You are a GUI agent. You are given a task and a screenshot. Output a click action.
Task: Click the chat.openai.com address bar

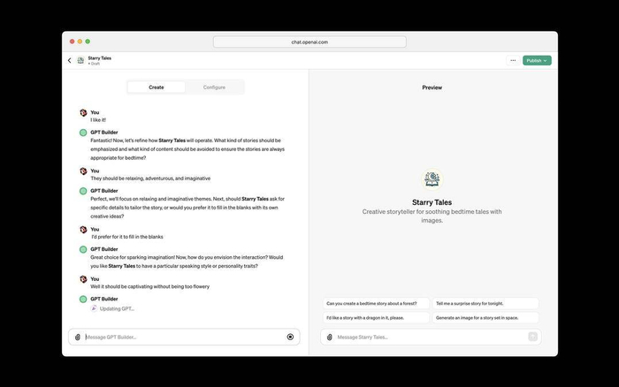tap(309, 42)
